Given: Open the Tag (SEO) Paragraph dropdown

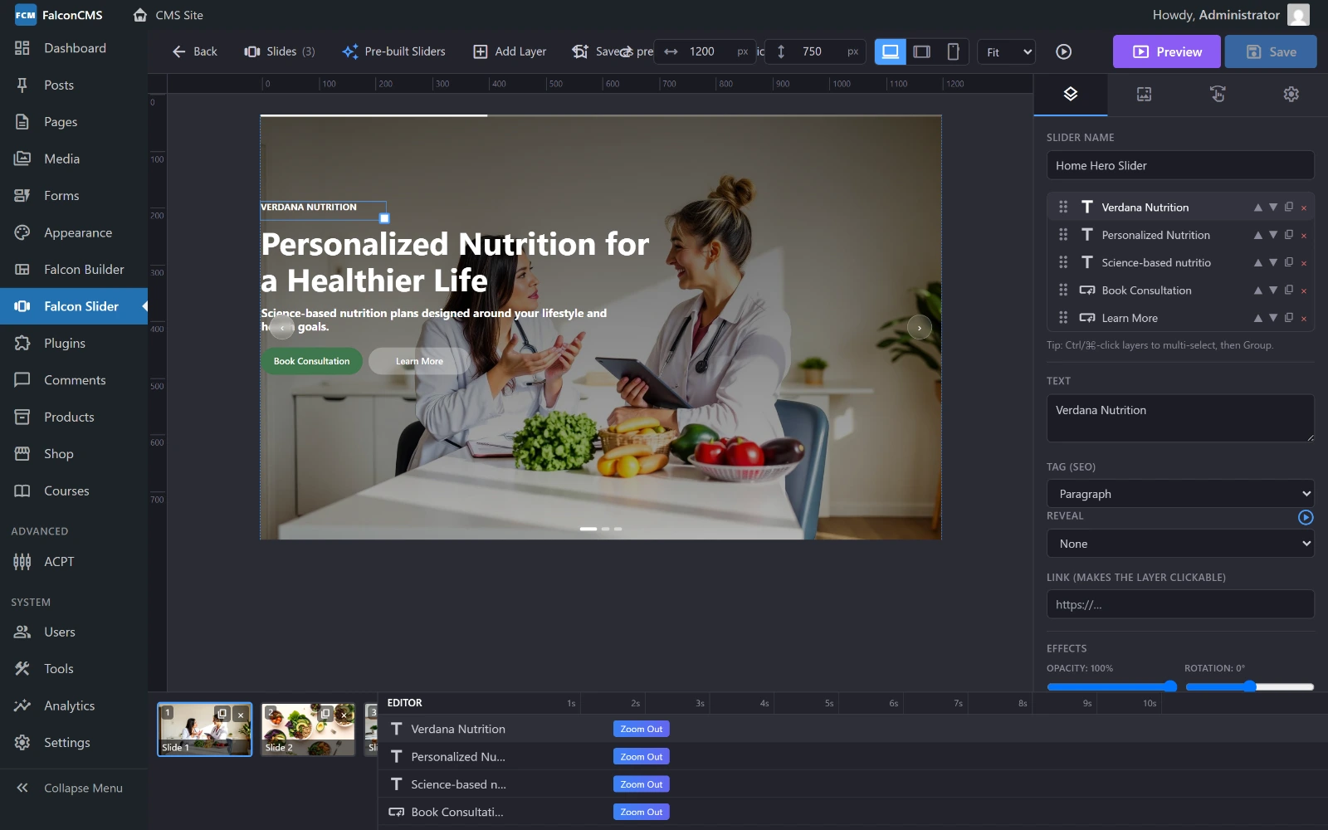Looking at the screenshot, I should pos(1180,494).
